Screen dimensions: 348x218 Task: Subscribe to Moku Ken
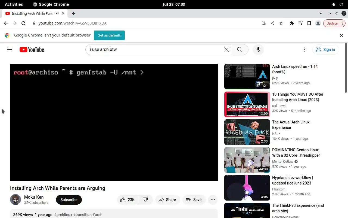pos(69,200)
